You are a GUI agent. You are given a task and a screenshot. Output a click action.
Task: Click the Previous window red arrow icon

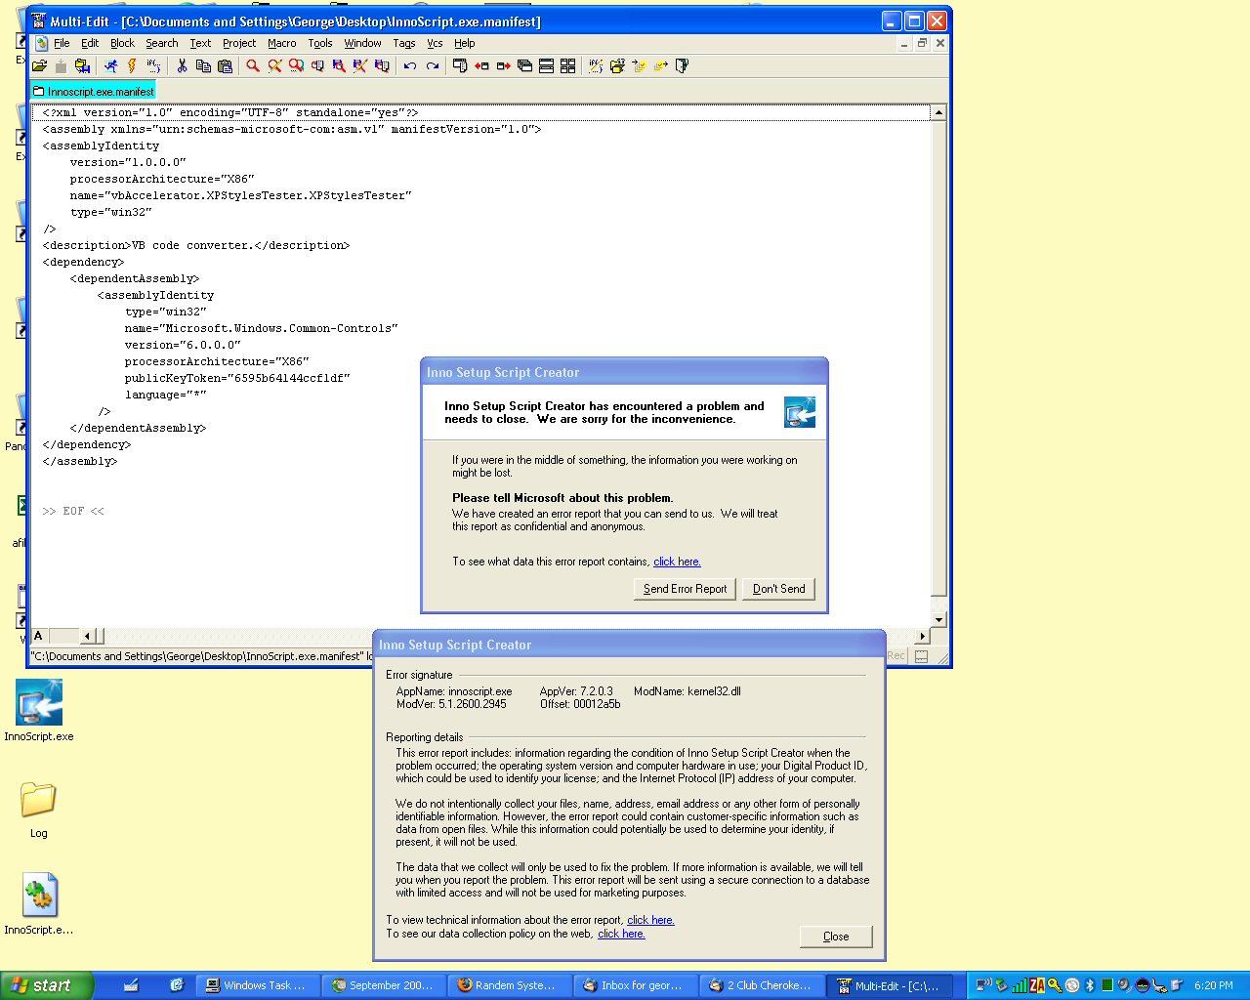[x=481, y=65]
